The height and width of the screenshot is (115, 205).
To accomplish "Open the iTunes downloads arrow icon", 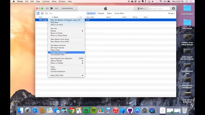I will 173,8.
